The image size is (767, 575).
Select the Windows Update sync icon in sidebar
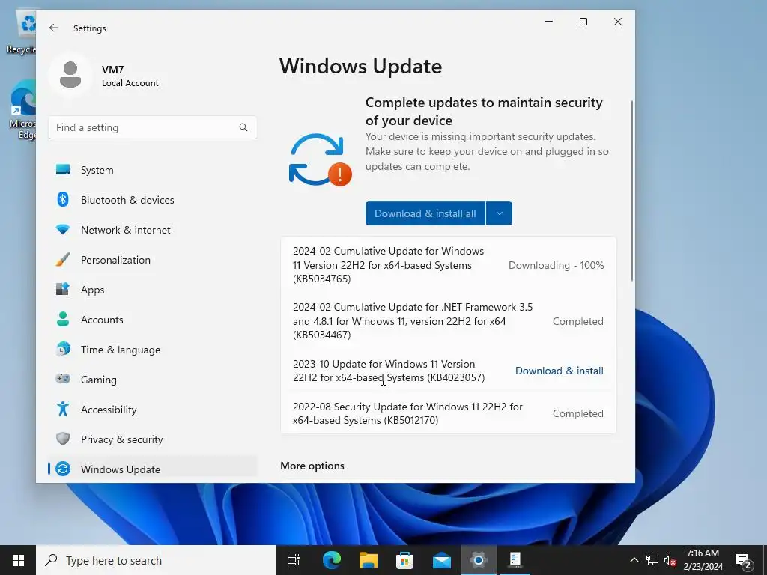pyautogui.click(x=63, y=469)
